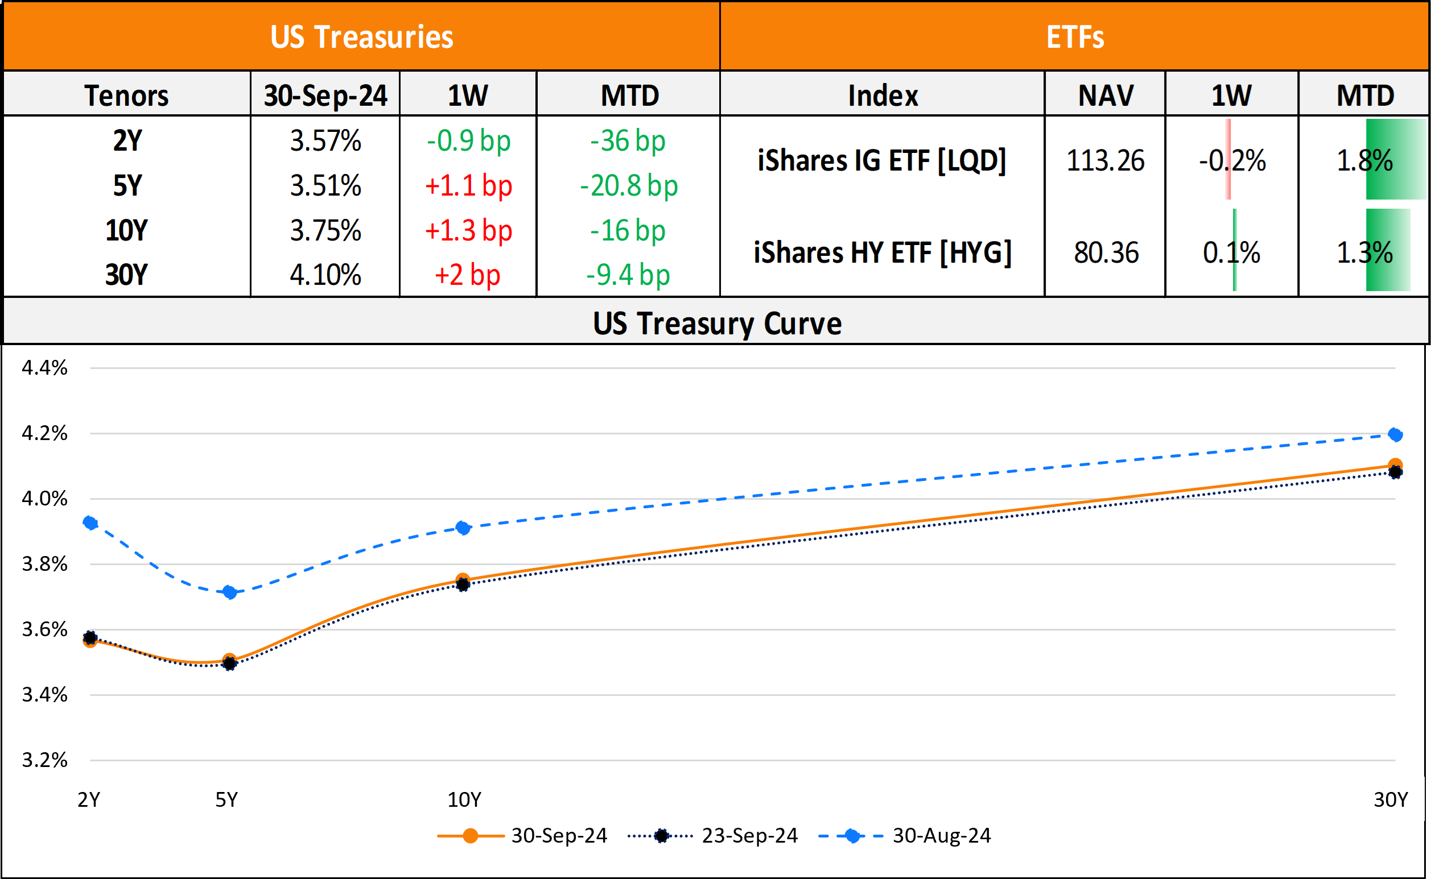Click the Tenors column header
The height and width of the screenshot is (879, 1431).
(x=127, y=95)
